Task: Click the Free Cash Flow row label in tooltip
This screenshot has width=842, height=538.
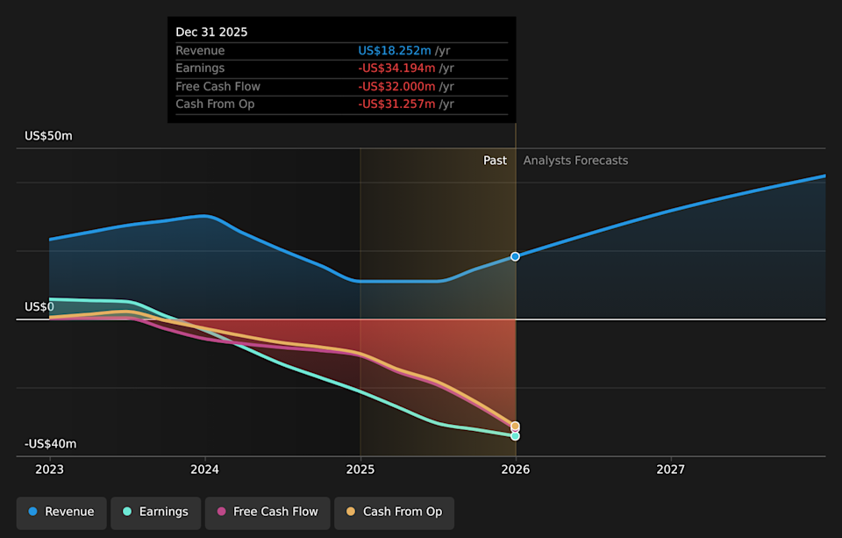Action: (218, 87)
